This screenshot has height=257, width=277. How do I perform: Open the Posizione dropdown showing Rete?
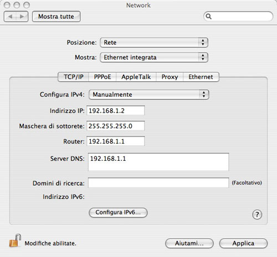(154, 43)
